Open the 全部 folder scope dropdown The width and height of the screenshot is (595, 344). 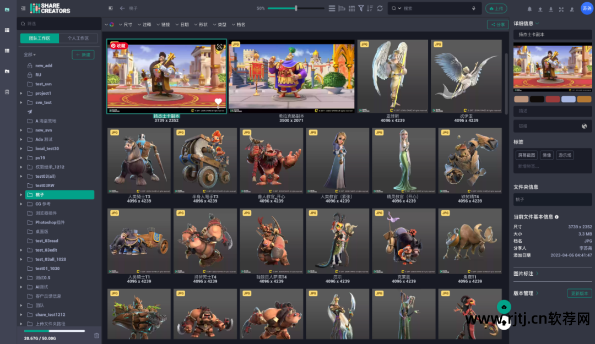pyautogui.click(x=30, y=54)
